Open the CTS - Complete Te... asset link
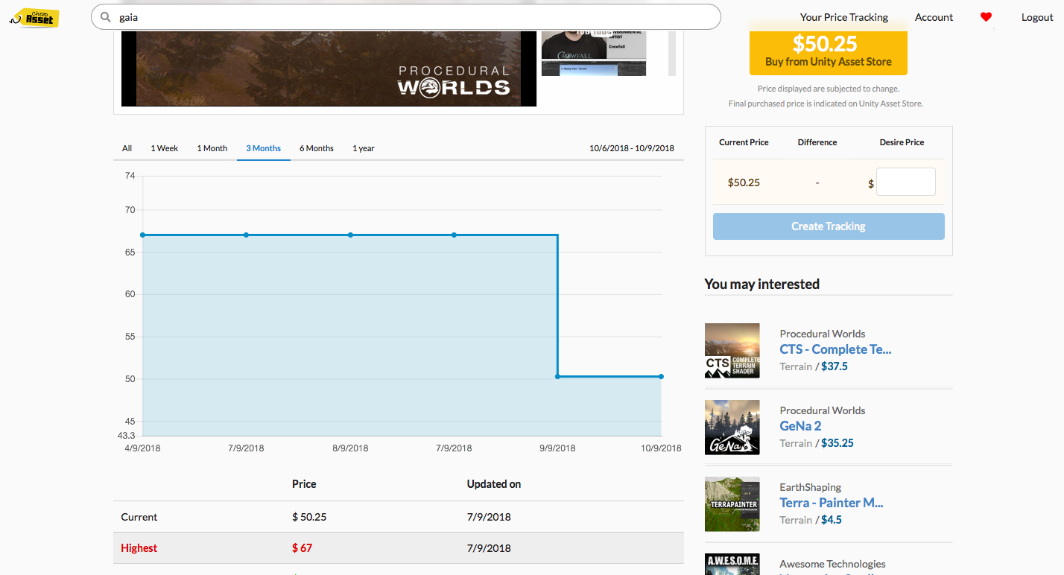 pos(835,349)
